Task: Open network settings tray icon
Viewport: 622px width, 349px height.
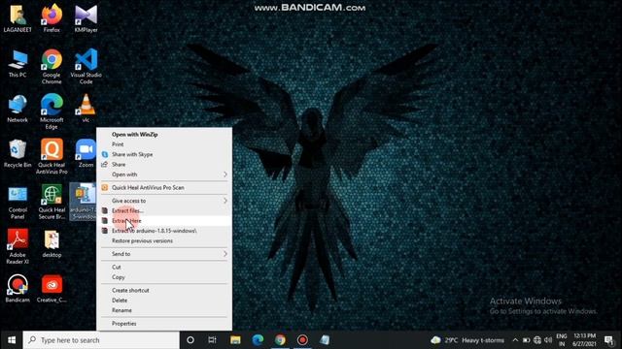Action: click(537, 340)
